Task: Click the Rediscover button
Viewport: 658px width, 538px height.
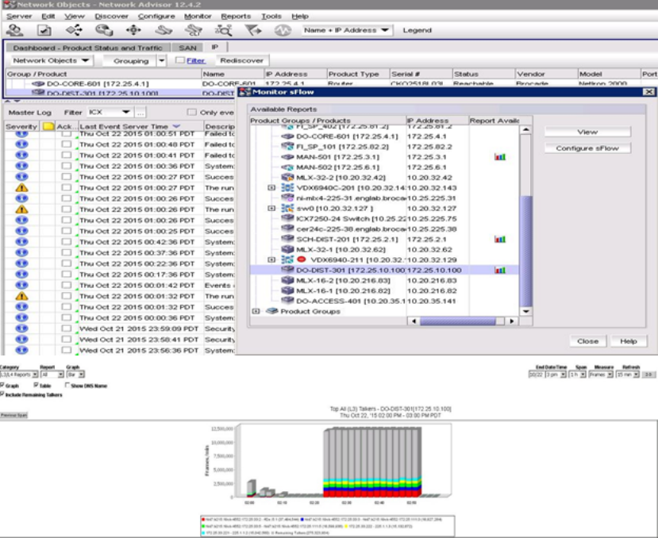Action: (242, 60)
